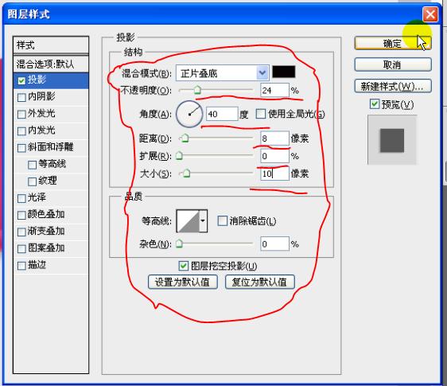447x386 pixels.
Task: Select the 内阴影 style row label
Action: 41,96
